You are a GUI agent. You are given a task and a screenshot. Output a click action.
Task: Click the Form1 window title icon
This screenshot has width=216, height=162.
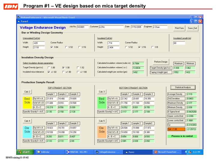[19, 21]
